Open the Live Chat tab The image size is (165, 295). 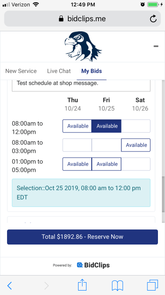click(x=59, y=71)
